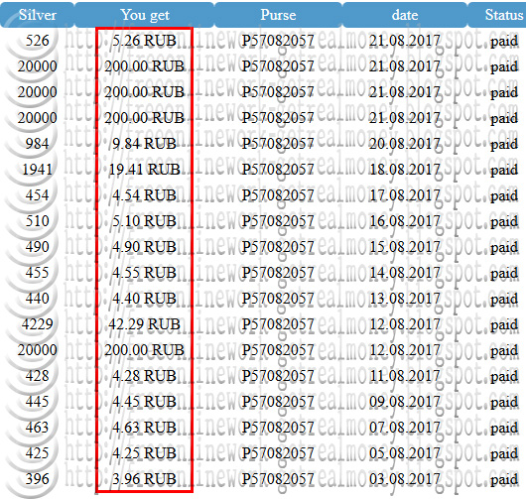Select the date 11.08.2017
The image size is (526, 499).
(405, 376)
